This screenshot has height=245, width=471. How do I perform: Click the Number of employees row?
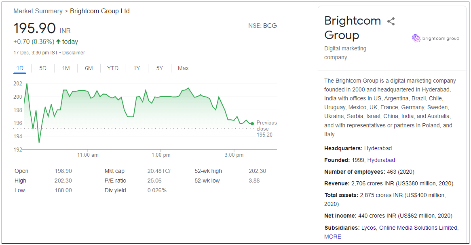tap(369, 172)
